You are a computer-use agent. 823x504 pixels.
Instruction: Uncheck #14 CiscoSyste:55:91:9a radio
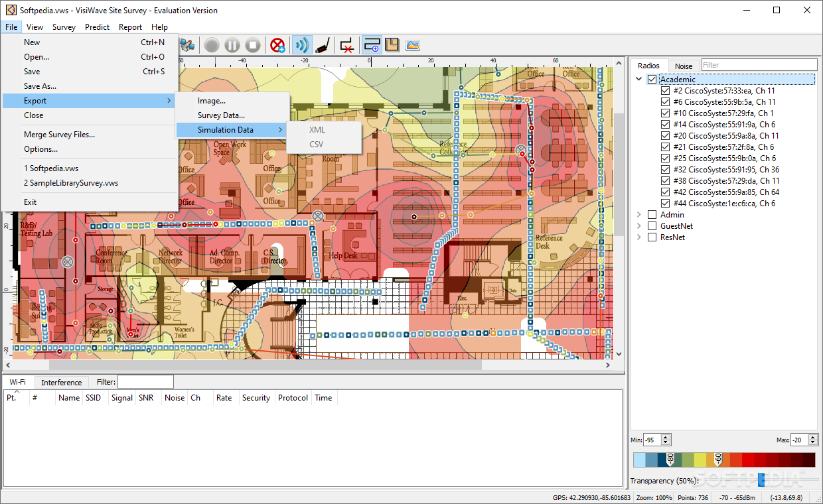665,125
